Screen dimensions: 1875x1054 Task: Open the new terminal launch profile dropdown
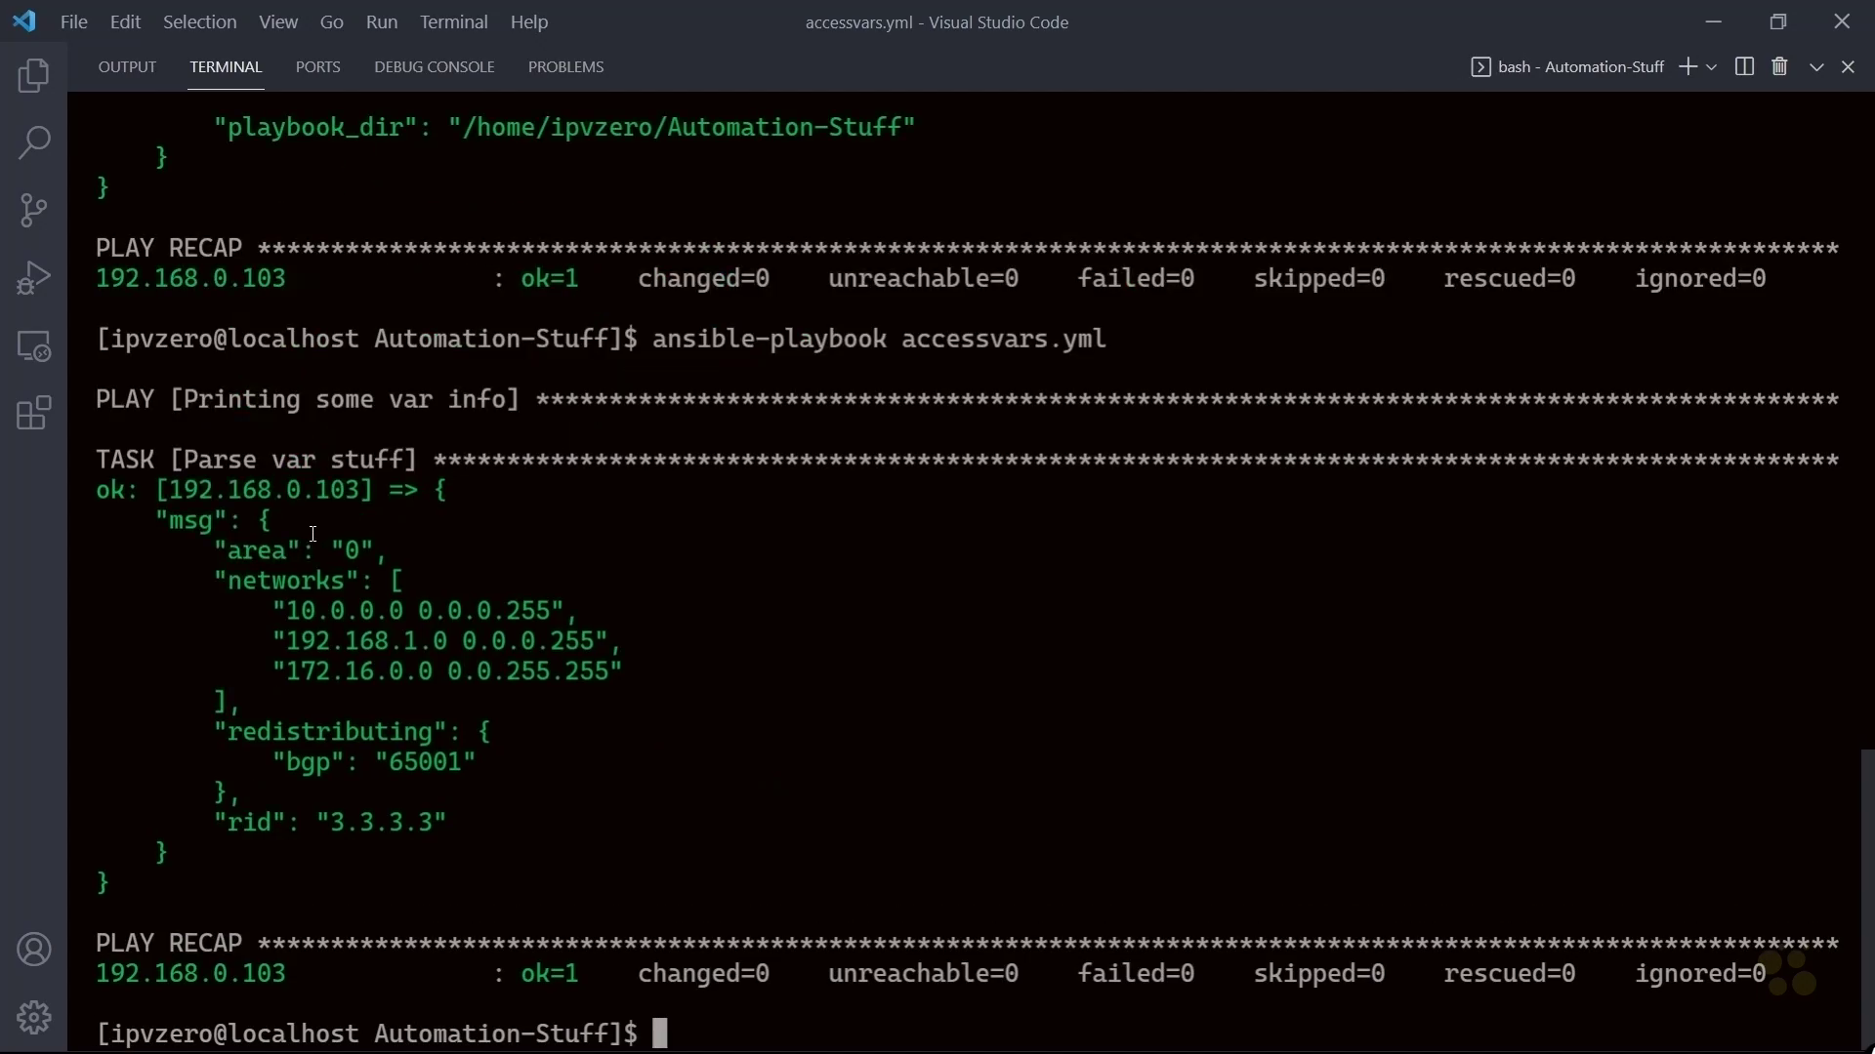(x=1712, y=67)
